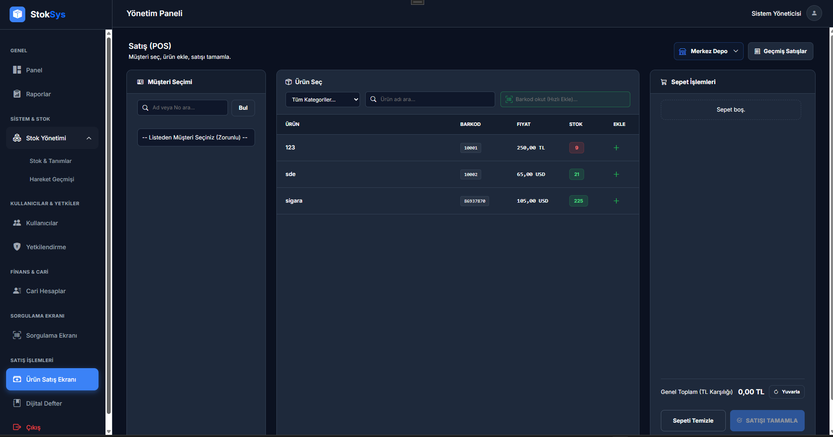833x437 pixels.
Task: Add product sde with its plus icon
Action: [x=616, y=174]
